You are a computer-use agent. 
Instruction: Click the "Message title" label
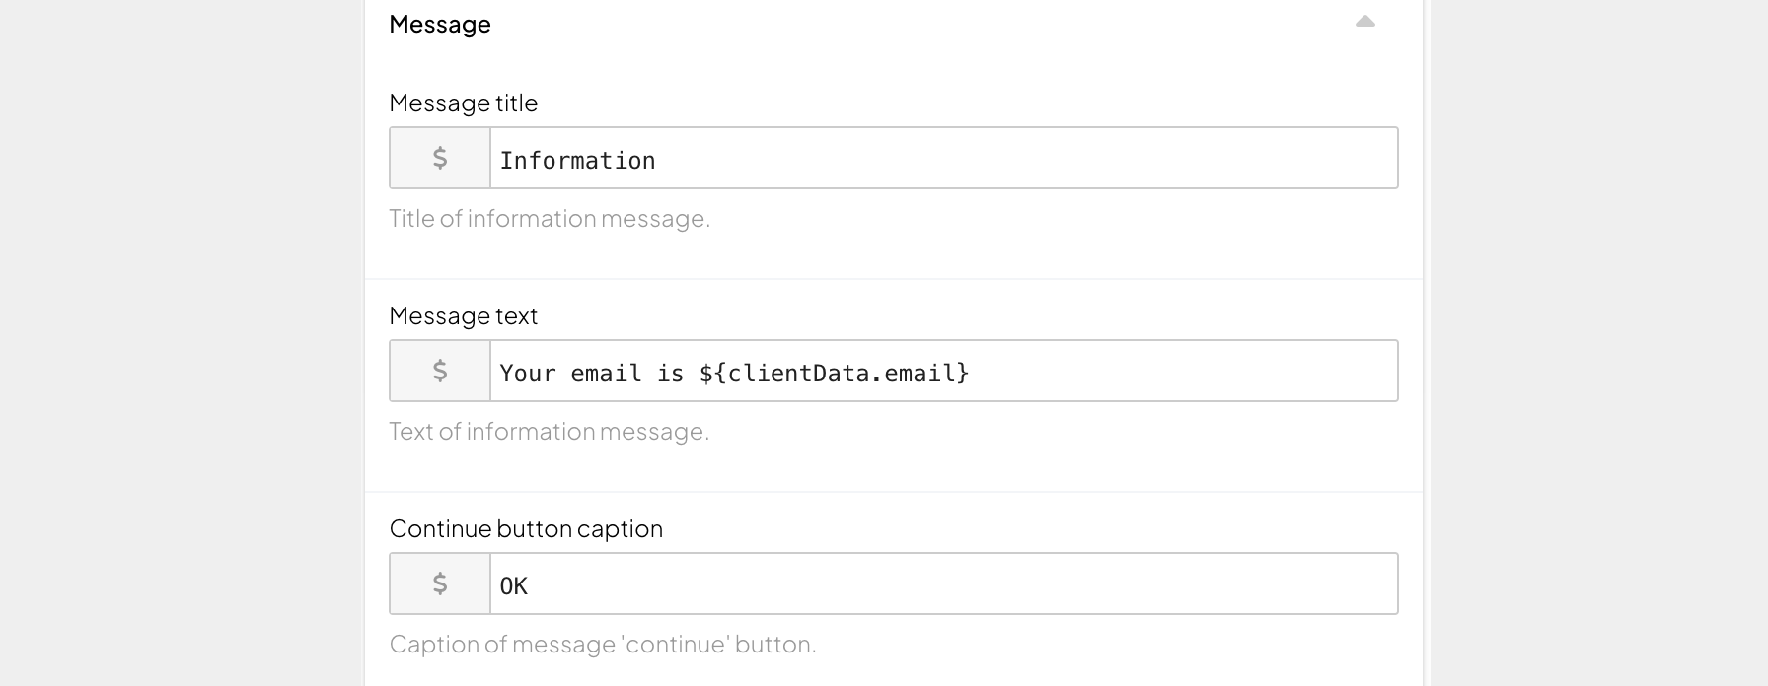click(x=463, y=103)
